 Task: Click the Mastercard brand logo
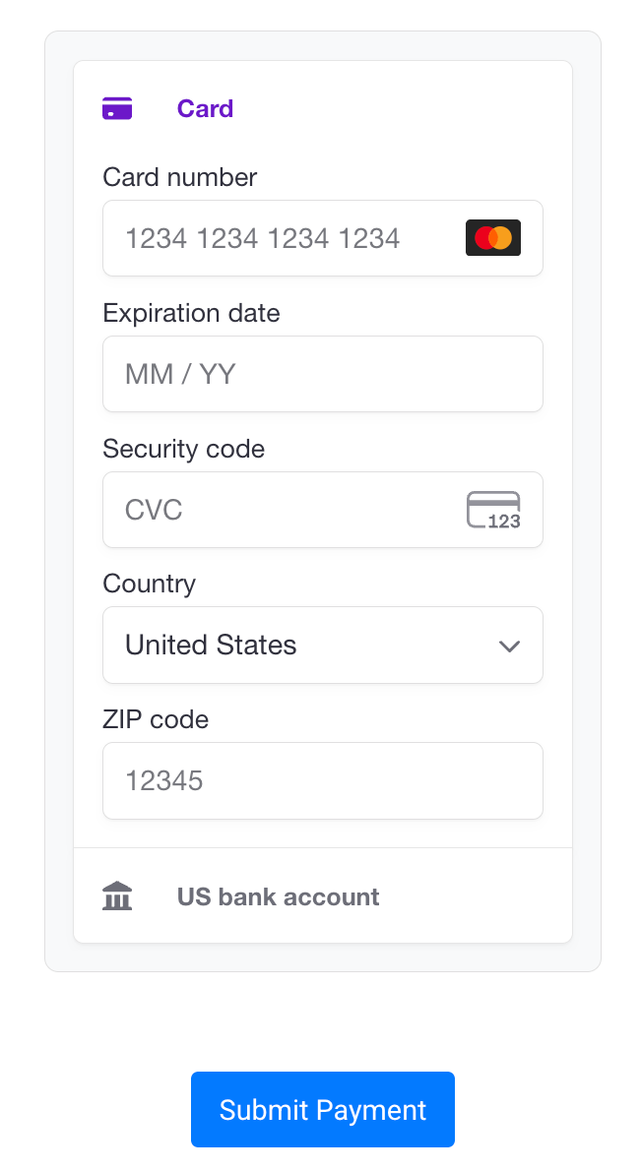click(x=492, y=238)
